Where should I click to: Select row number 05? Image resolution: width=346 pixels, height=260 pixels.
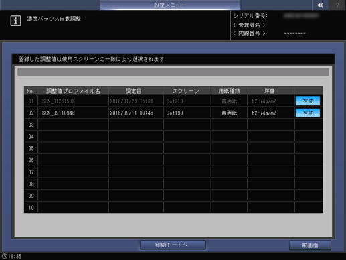(x=31, y=148)
